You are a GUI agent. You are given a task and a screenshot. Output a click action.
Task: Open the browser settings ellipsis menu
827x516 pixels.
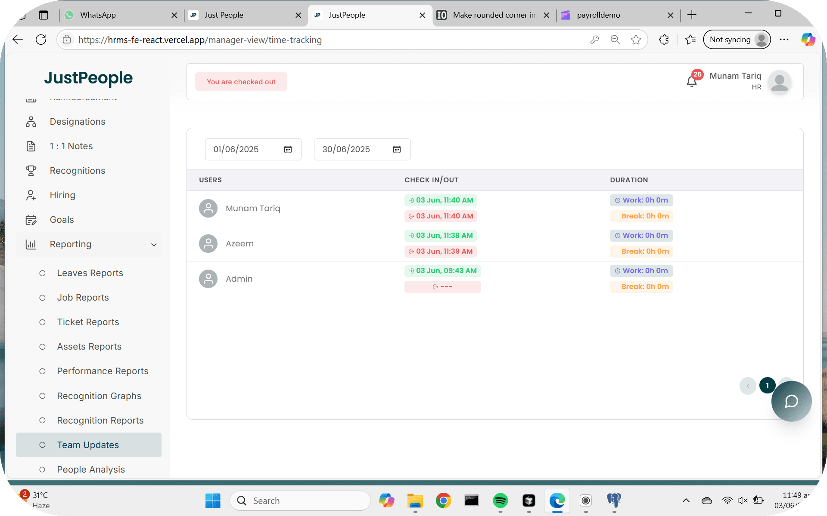click(784, 40)
